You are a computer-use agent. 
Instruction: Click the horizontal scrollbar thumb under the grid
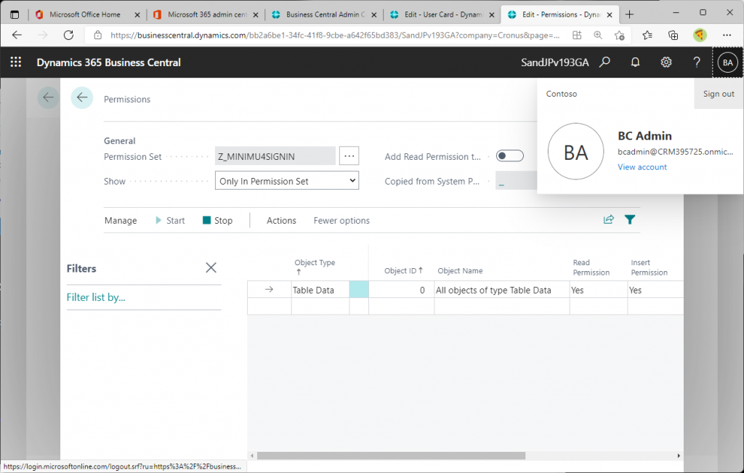coord(391,456)
